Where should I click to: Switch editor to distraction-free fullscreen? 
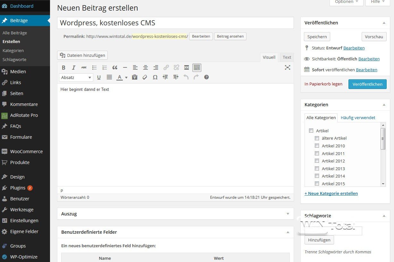pos(288,67)
